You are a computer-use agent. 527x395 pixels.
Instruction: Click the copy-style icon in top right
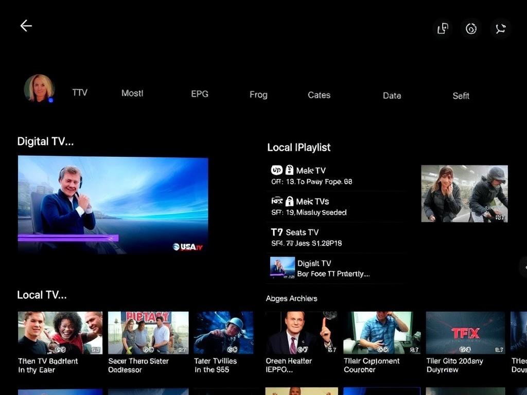(443, 29)
